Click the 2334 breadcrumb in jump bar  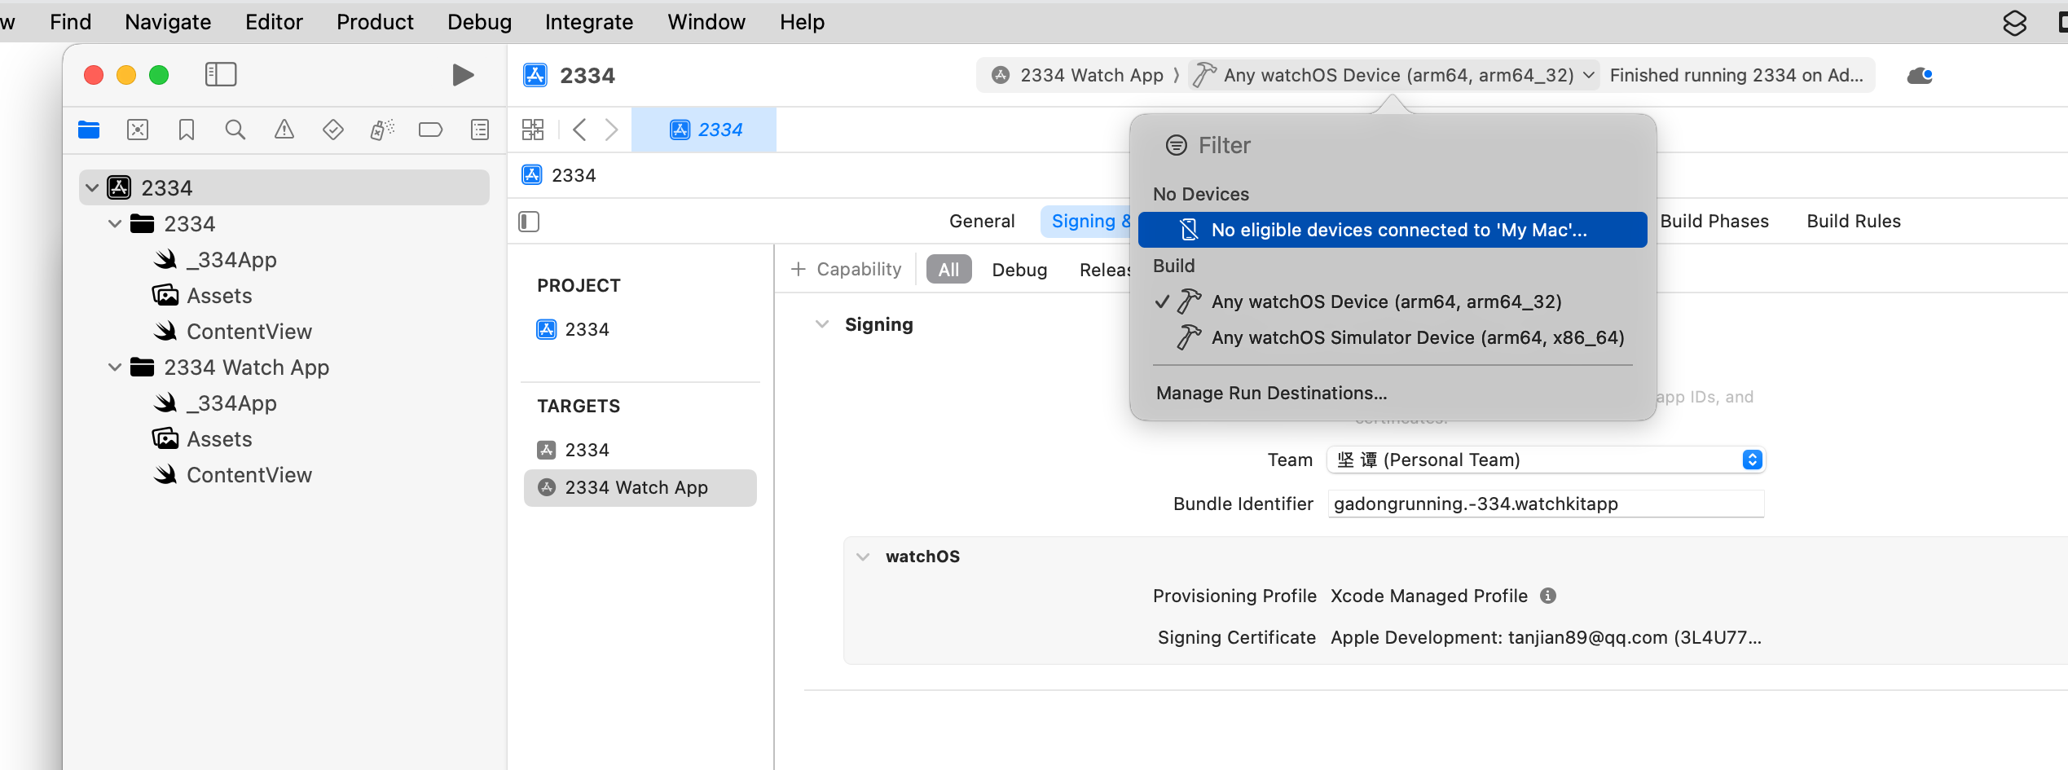559,175
